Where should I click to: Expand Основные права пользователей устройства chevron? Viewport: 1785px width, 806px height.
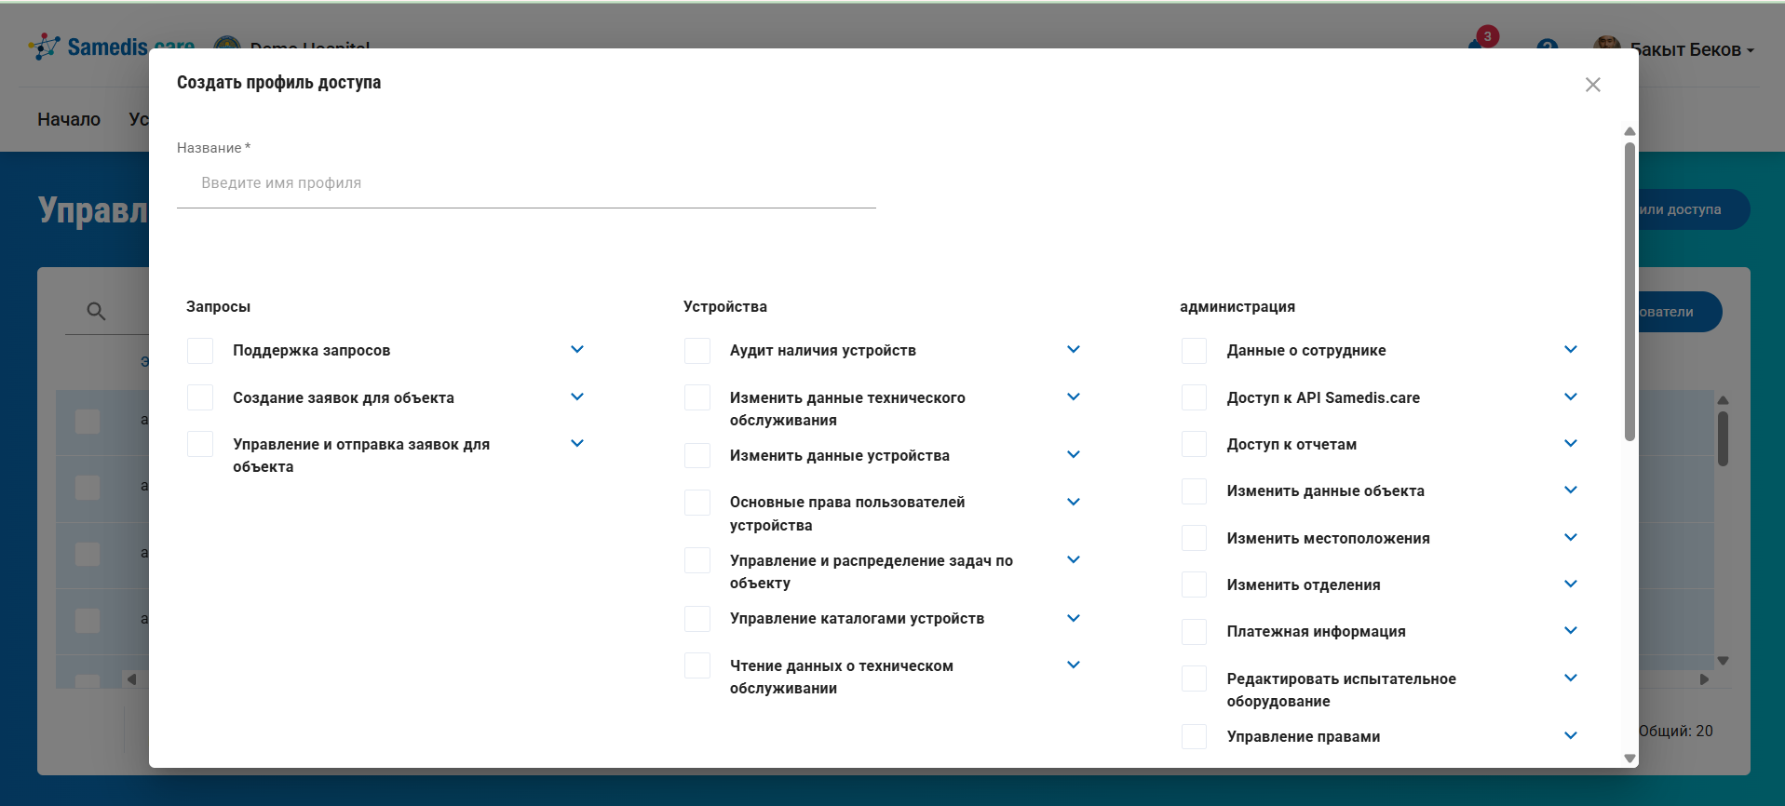tap(1074, 502)
